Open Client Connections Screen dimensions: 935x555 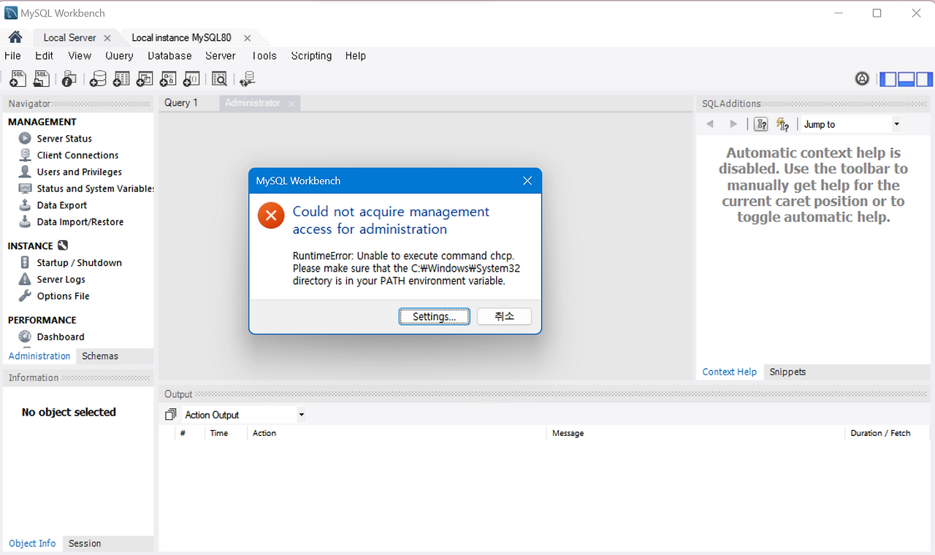(77, 156)
